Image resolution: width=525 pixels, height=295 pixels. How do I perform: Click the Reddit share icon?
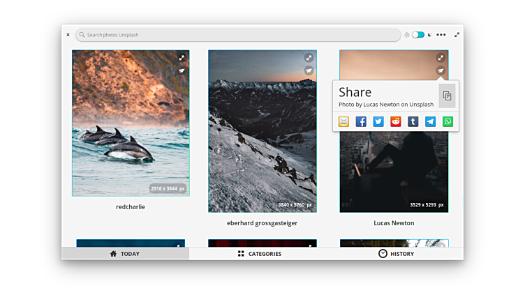[396, 121]
